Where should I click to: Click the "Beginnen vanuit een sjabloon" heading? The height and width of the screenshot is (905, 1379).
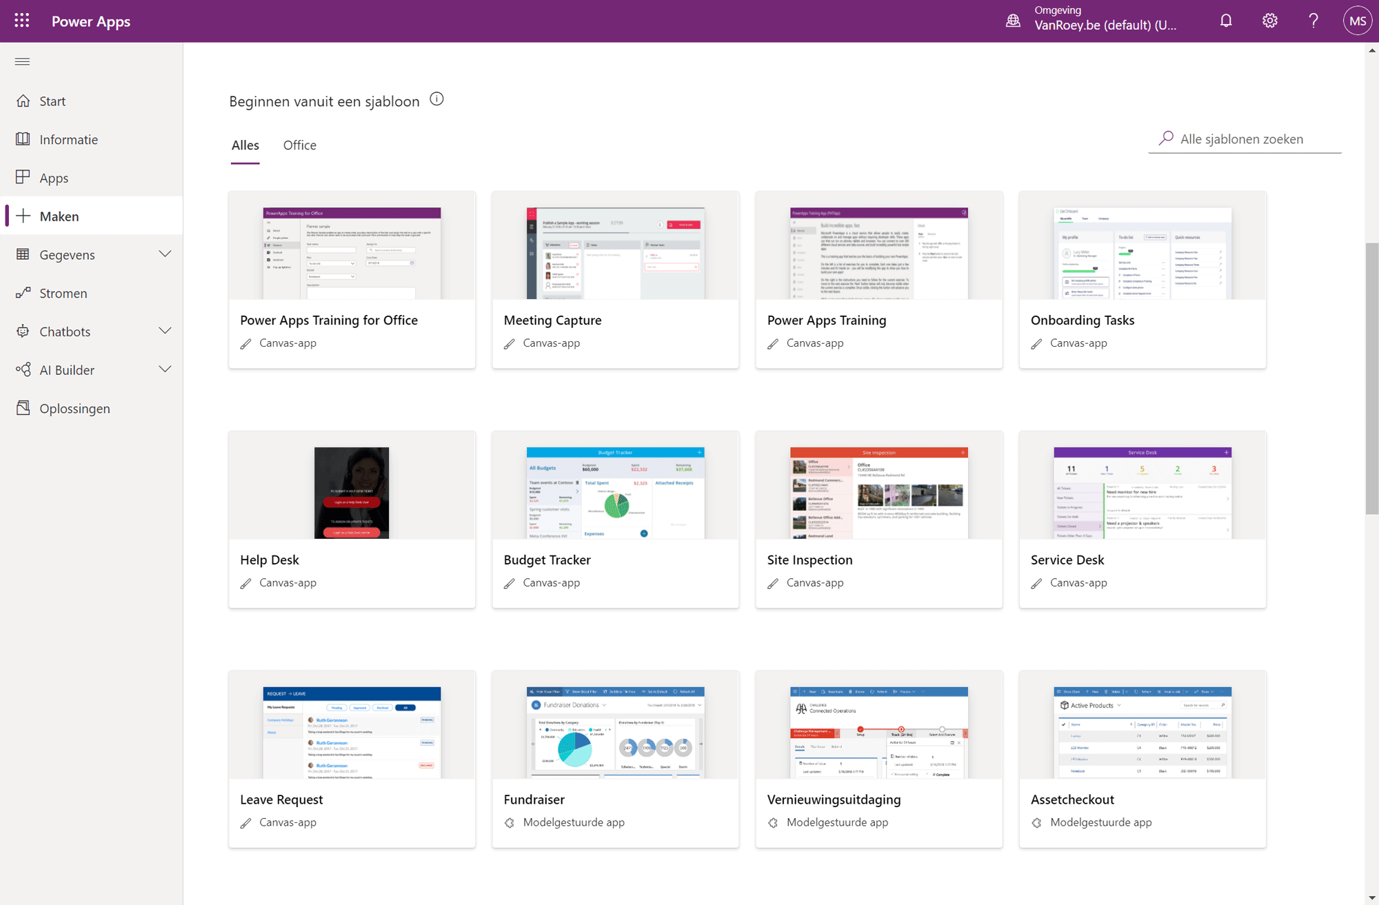click(x=324, y=101)
